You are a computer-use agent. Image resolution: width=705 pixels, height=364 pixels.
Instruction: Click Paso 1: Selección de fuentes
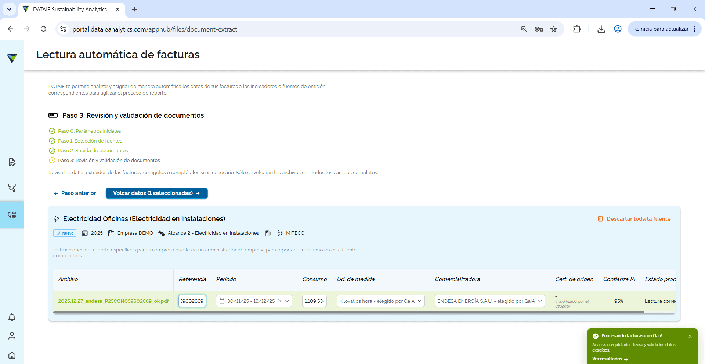[x=90, y=141]
